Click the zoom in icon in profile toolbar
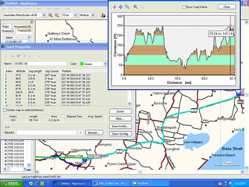The height and width of the screenshot is (187, 249). (135, 7)
